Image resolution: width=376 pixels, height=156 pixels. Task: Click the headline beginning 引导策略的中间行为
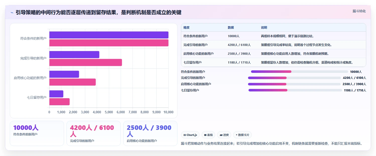coord(98,12)
